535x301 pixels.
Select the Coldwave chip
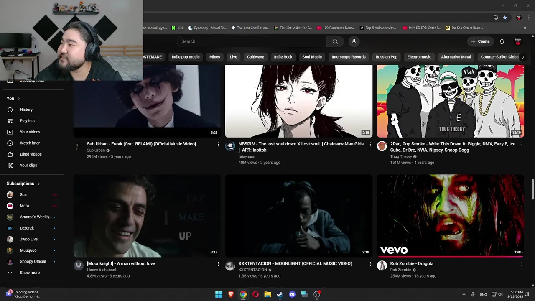click(255, 57)
